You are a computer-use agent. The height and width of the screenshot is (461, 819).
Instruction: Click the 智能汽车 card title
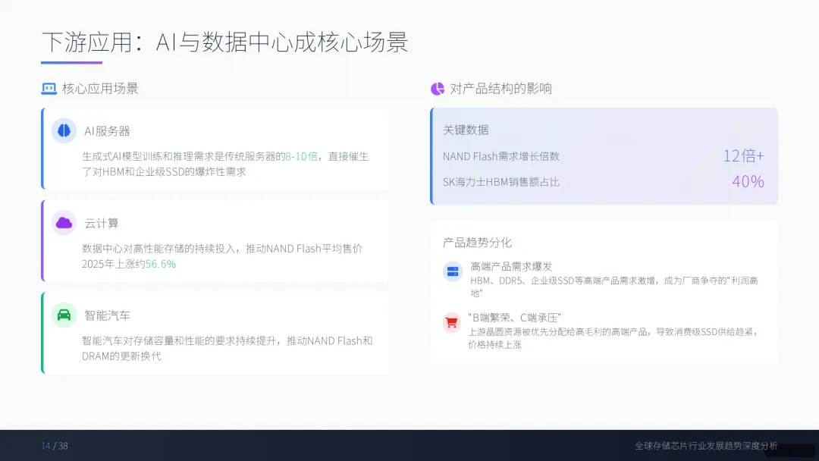107,315
